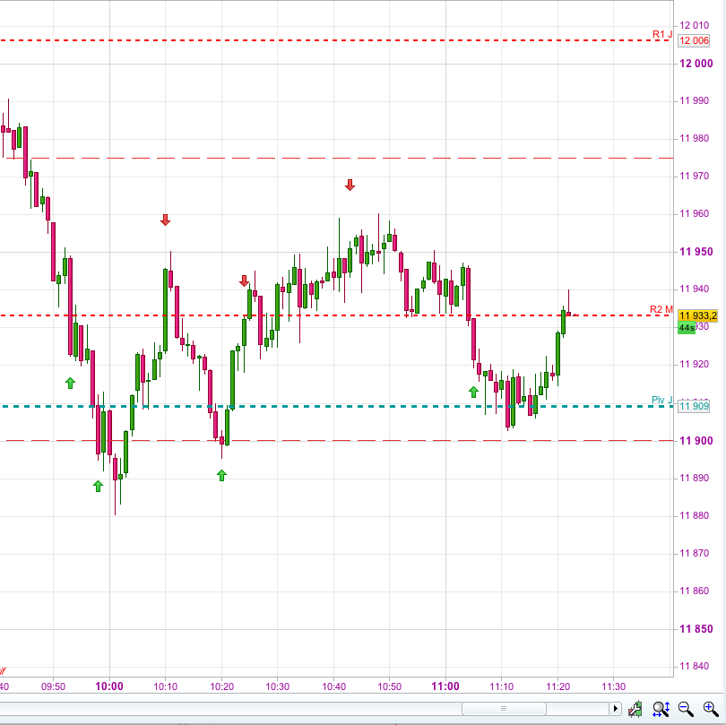Click the 11 950 price axis label

[x=696, y=252]
